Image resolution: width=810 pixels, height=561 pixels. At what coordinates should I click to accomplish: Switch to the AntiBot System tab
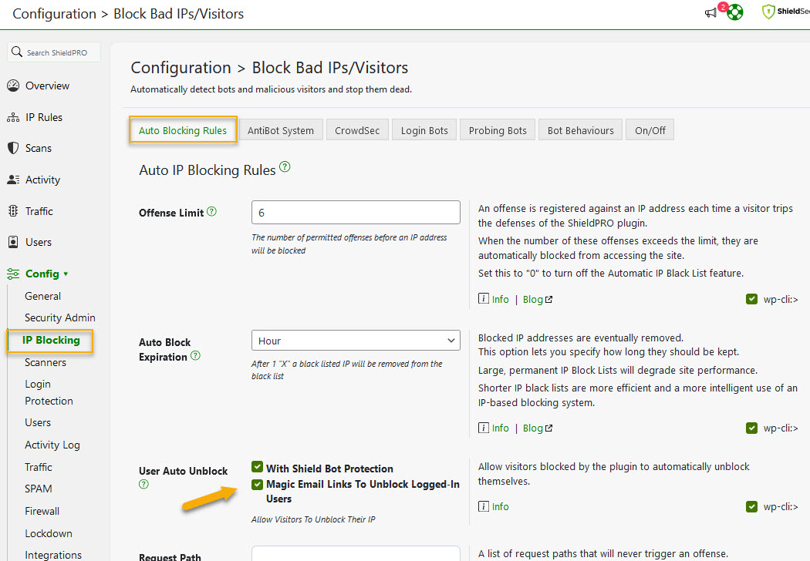click(x=281, y=129)
